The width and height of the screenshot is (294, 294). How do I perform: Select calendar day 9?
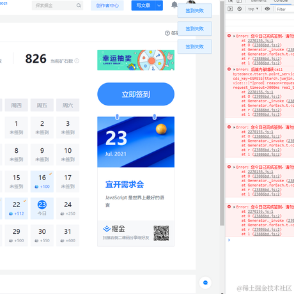(42, 155)
